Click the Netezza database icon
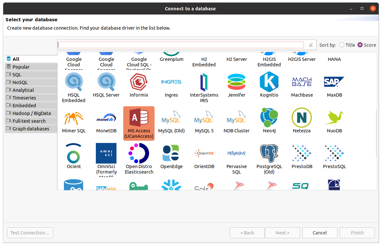Viewport: 382px width, 246px height. [302, 118]
